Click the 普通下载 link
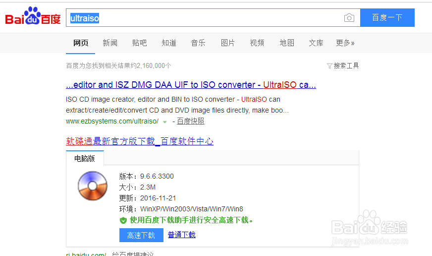The image size is (432, 256). tap(181, 235)
